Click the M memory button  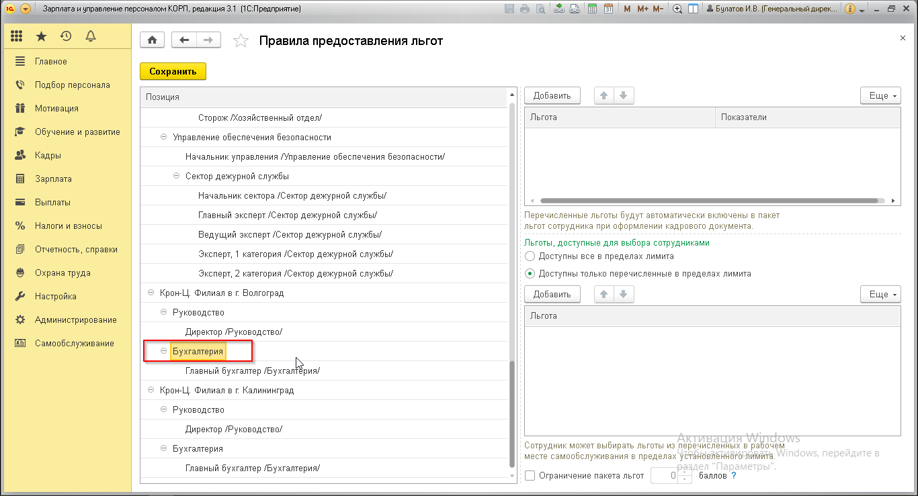(627, 9)
